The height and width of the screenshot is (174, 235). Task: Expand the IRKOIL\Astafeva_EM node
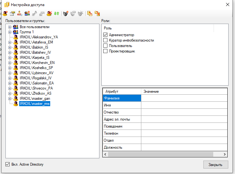click(x=10, y=42)
